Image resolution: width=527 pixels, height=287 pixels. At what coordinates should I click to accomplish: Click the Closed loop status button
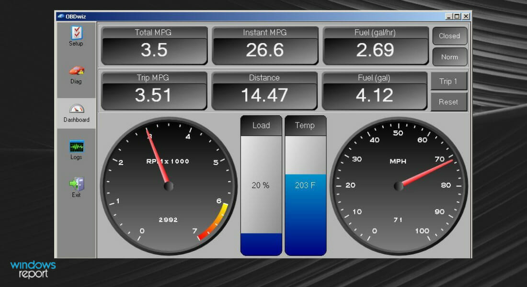click(x=449, y=36)
